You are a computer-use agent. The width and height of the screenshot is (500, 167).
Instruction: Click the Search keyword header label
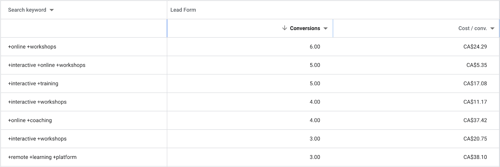[x=27, y=10]
